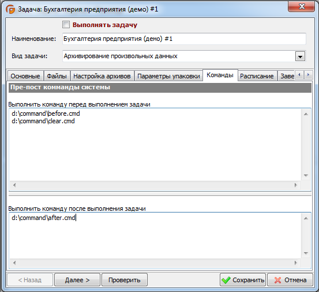The height and width of the screenshot is (292, 319).
Task: Open the Вид задачи dropdown arrow
Action: tap(300, 56)
